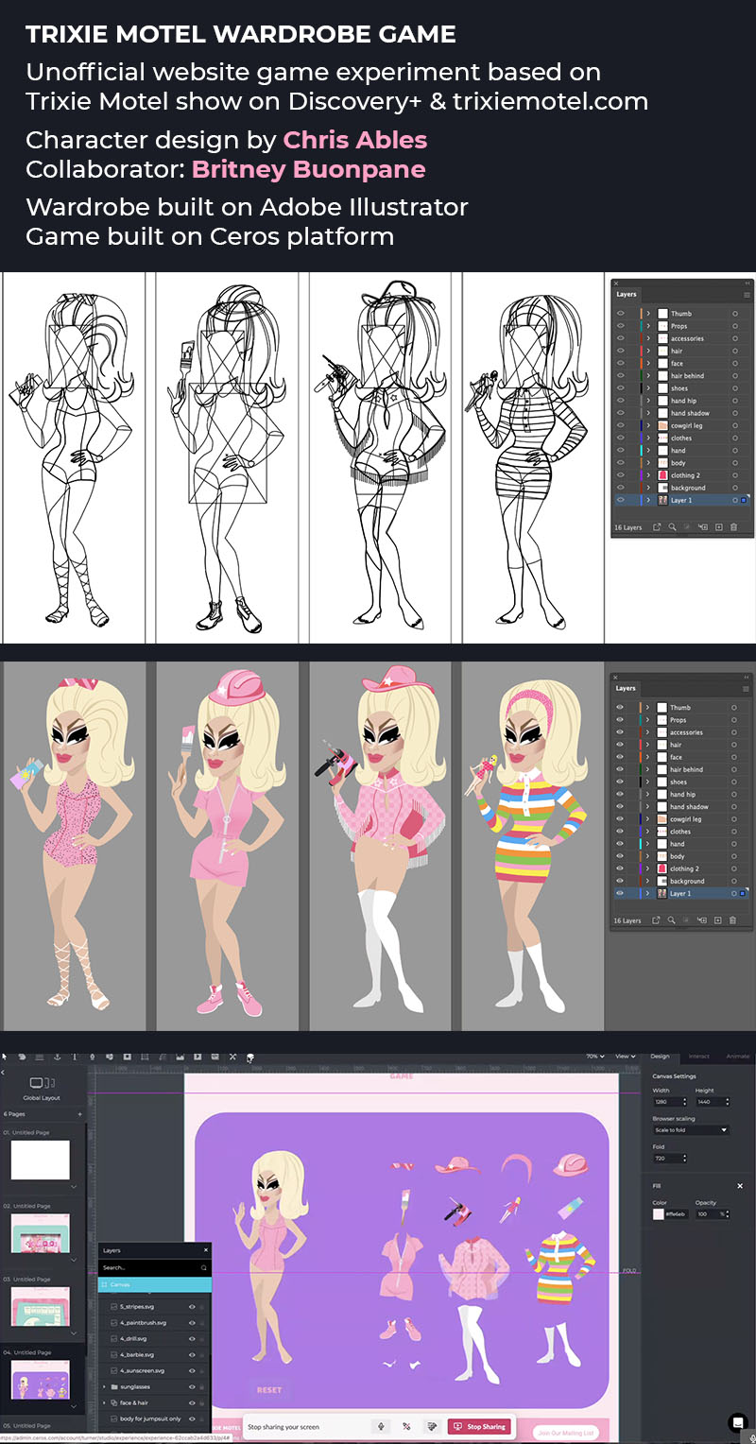The width and height of the screenshot is (756, 1444).
Task: Open the Browser scaling 'Scale to fold' dropdown
Action: [691, 1130]
